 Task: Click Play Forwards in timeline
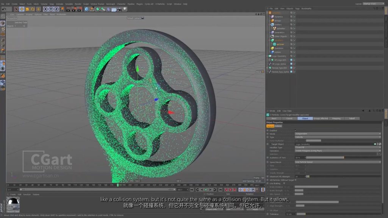click(x=206, y=190)
